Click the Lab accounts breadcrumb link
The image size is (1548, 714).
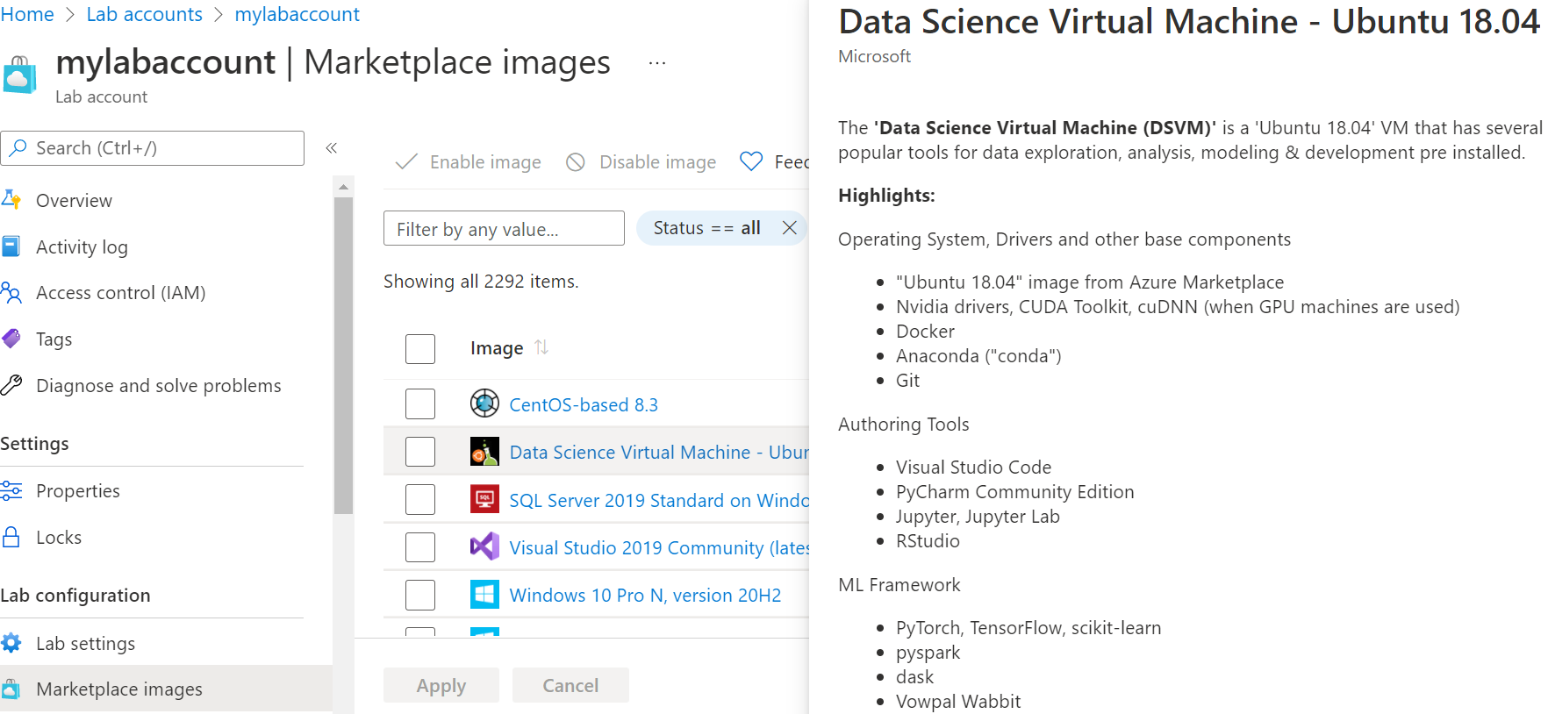[145, 15]
